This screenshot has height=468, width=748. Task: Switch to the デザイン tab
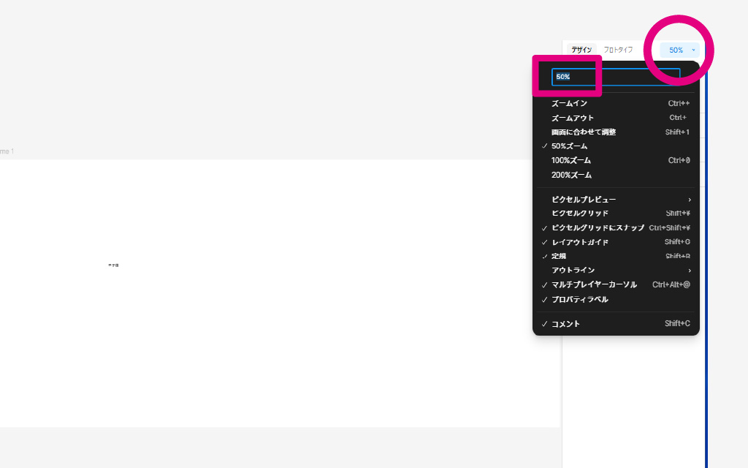click(581, 50)
